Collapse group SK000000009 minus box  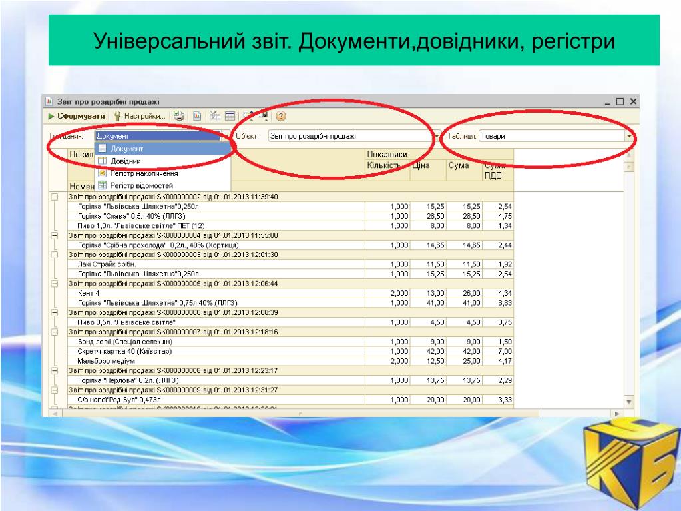55,390
